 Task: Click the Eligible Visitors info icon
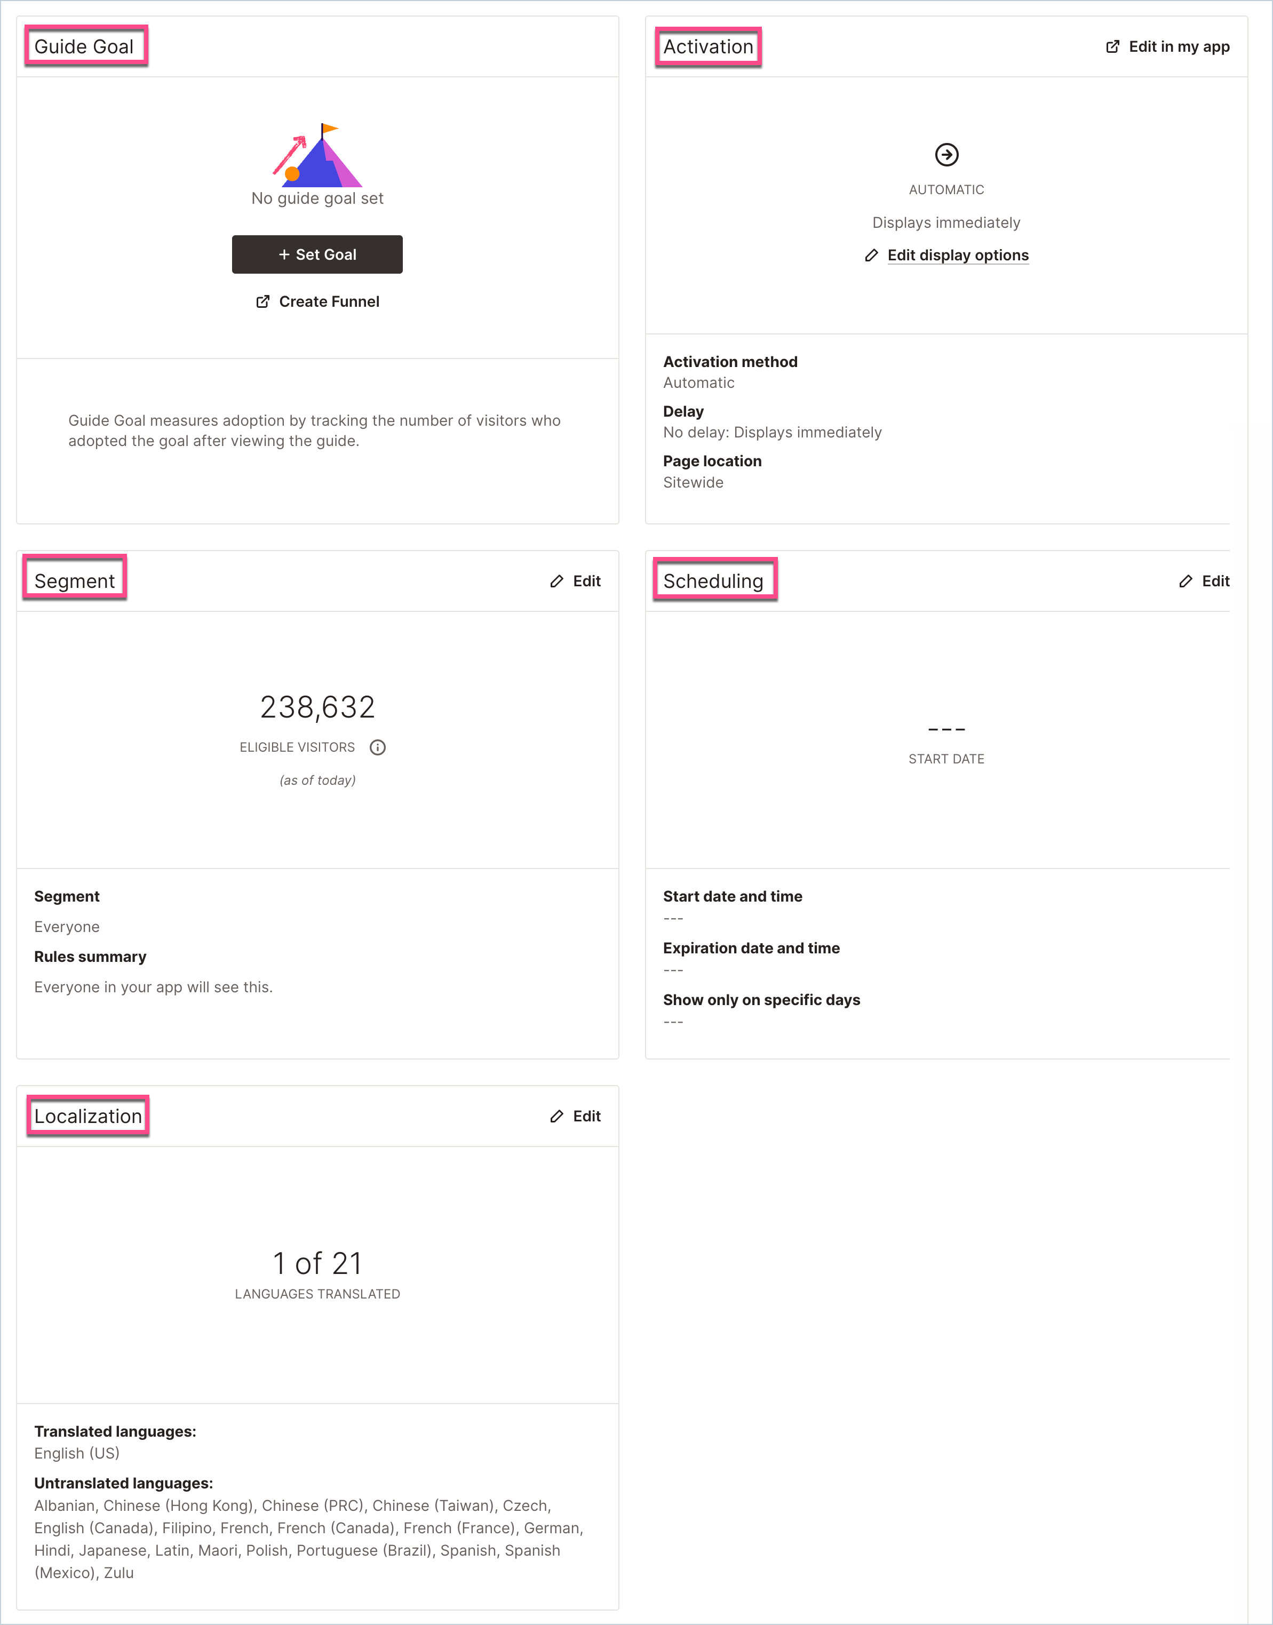pos(378,747)
